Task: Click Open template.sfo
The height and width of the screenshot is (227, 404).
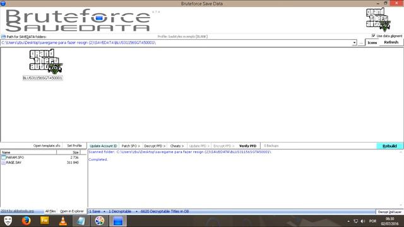Action: [x=47, y=146]
